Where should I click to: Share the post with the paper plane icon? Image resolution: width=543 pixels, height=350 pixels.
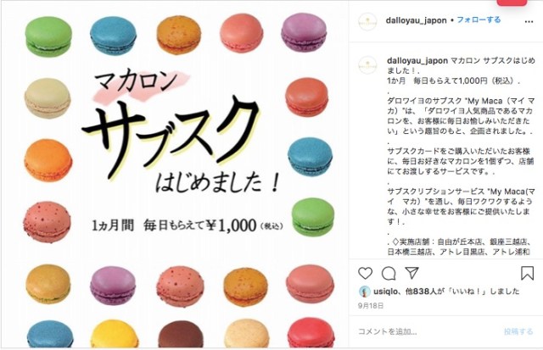pyautogui.click(x=412, y=273)
